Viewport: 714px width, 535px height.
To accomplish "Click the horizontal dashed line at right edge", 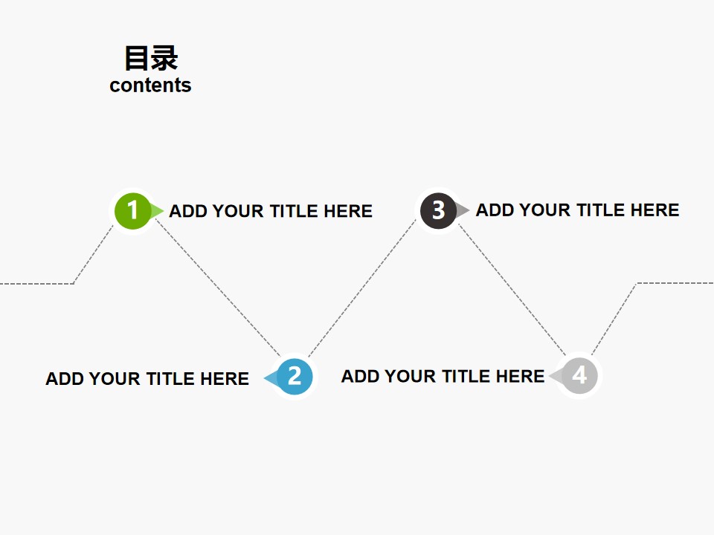I will click(675, 283).
